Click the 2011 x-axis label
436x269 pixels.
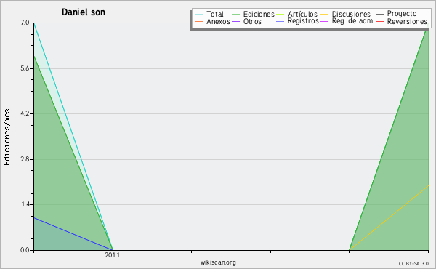click(113, 255)
